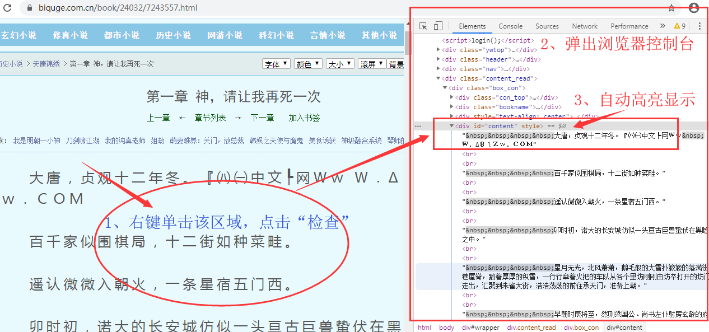Image resolution: width=709 pixels, height=332 pixels.
Task: Switch to the Console tab
Action: [510, 26]
